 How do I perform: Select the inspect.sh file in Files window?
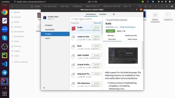pos(168,17)
